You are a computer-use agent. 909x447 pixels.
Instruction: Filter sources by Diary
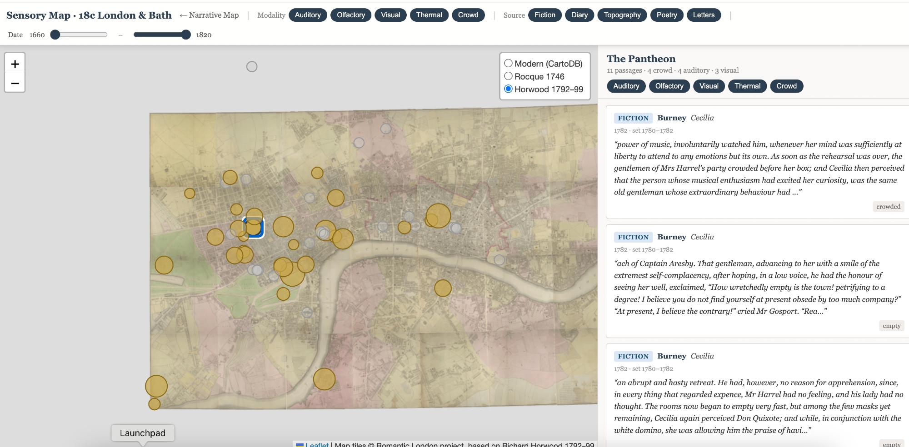(579, 15)
